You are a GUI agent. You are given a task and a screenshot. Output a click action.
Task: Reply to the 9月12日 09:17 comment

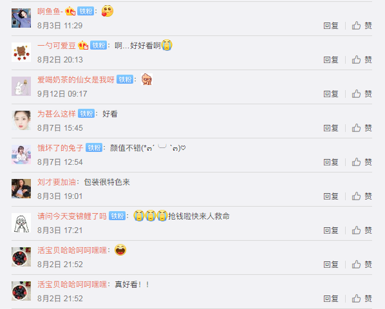click(x=331, y=94)
